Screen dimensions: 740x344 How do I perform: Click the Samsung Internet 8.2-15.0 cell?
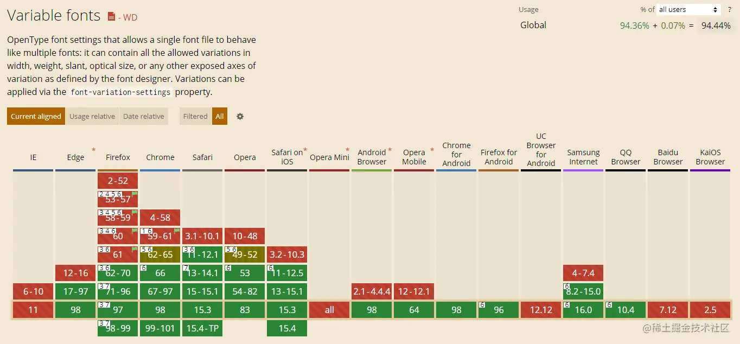click(x=583, y=291)
